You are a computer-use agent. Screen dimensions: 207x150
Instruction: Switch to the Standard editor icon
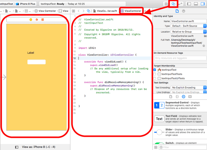point(166,4)
